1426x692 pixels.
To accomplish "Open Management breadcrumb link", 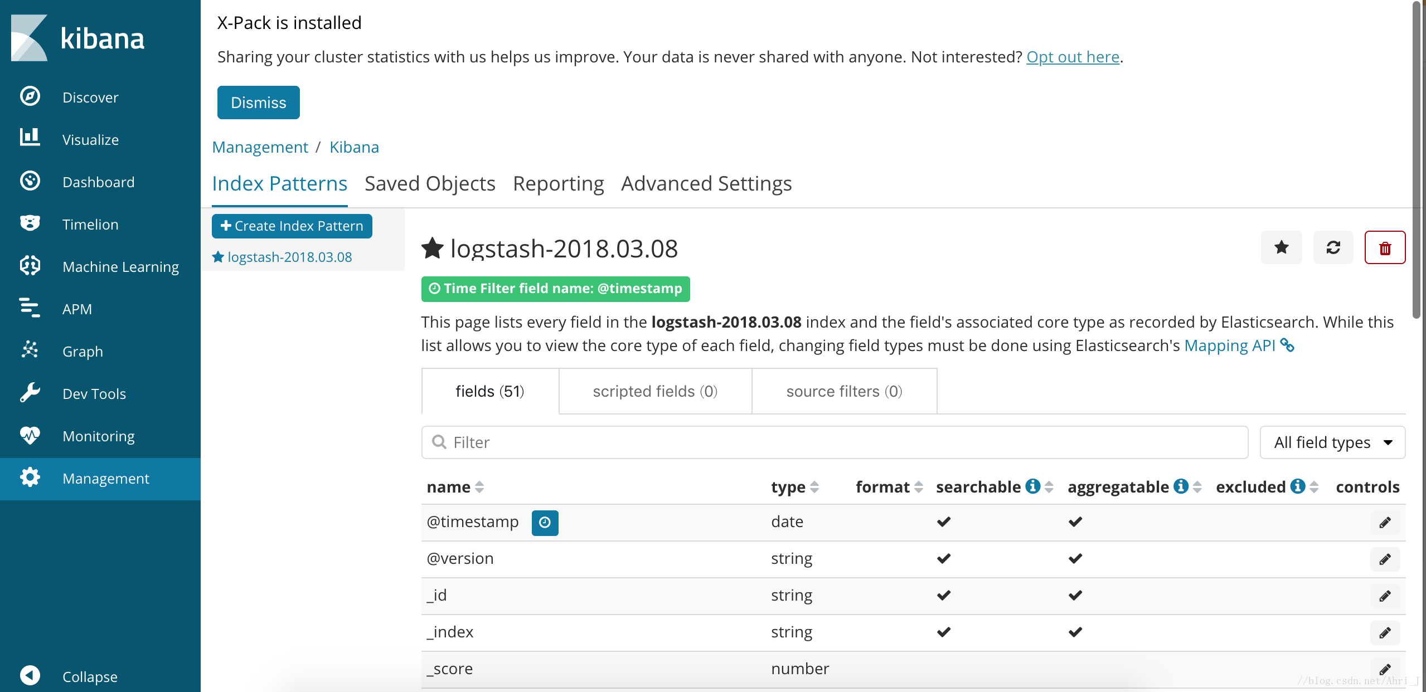I will (x=260, y=147).
